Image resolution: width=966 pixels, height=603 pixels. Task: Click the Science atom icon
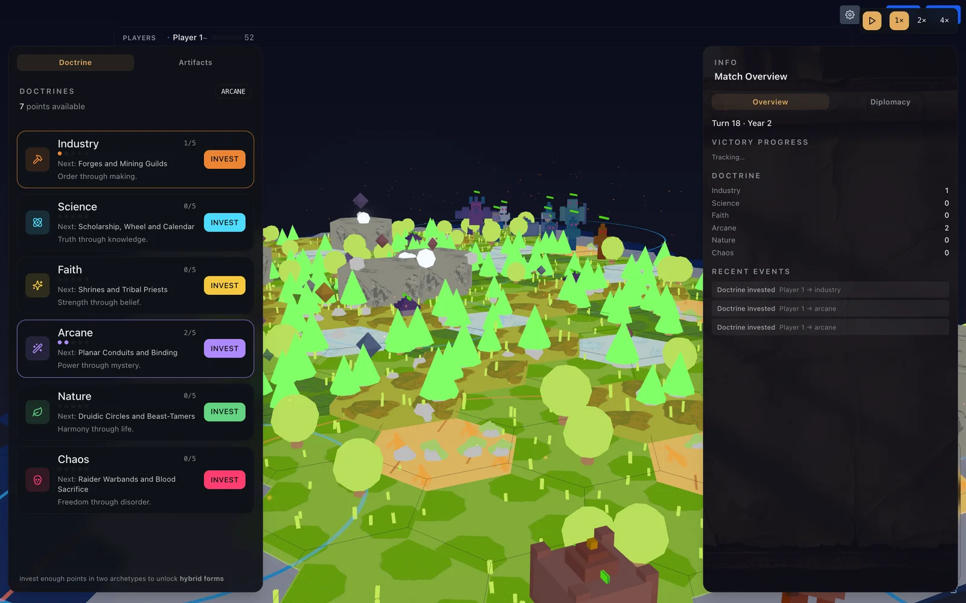click(37, 223)
